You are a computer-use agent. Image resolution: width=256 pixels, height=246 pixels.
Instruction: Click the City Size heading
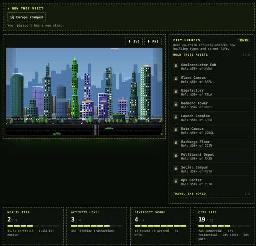[x=207, y=212]
